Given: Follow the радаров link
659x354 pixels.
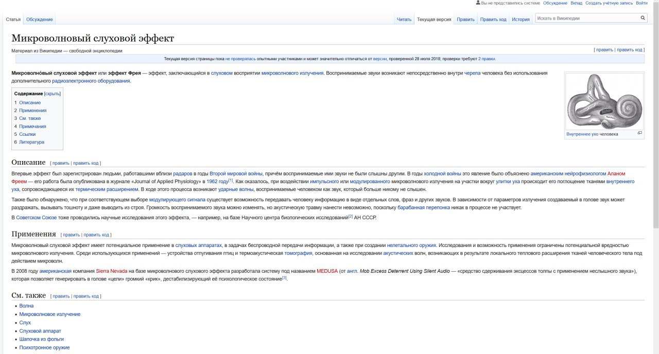Looking at the screenshot, I should (x=182, y=174).
